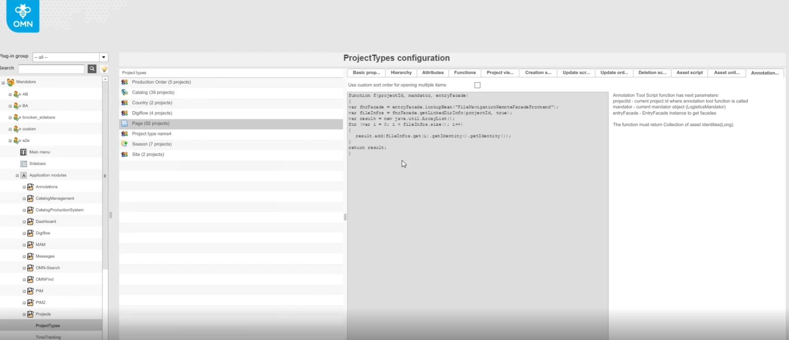Open the Hierarchy tab
The image size is (789, 340).
(x=401, y=73)
